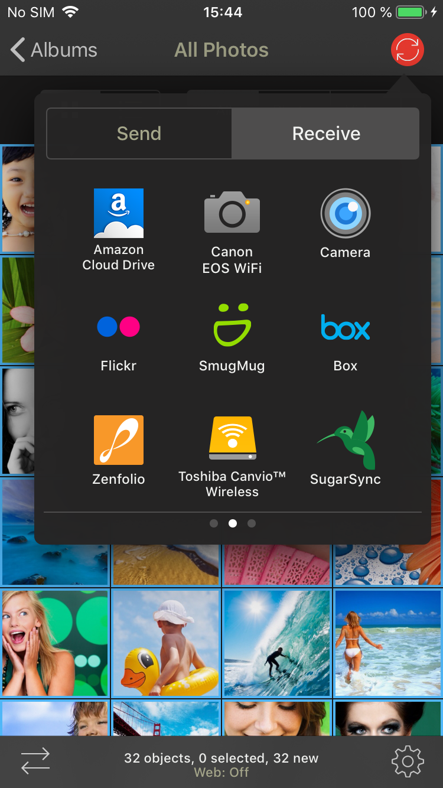
Task: Open the Golden Gate bridge photo
Action: (x=165, y=718)
